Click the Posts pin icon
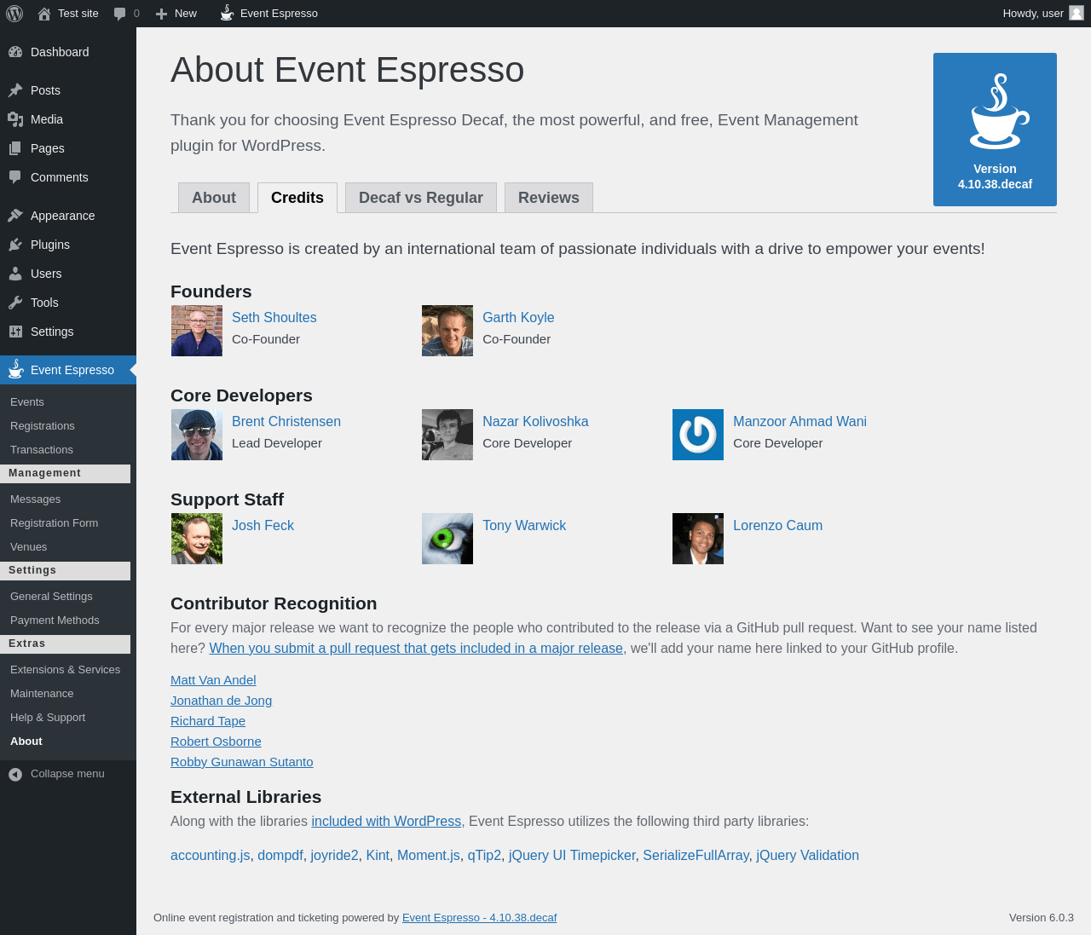The width and height of the screenshot is (1091, 935). click(15, 90)
